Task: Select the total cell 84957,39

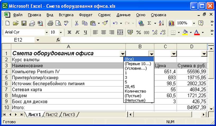Action: pos(192,107)
